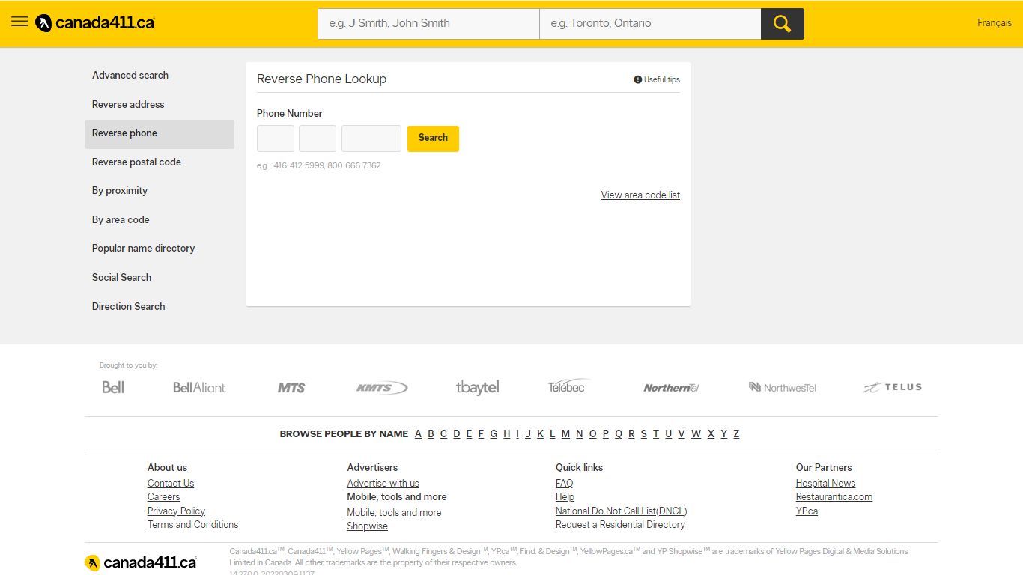Open By proximity search
The image size is (1023, 575).
click(160, 191)
